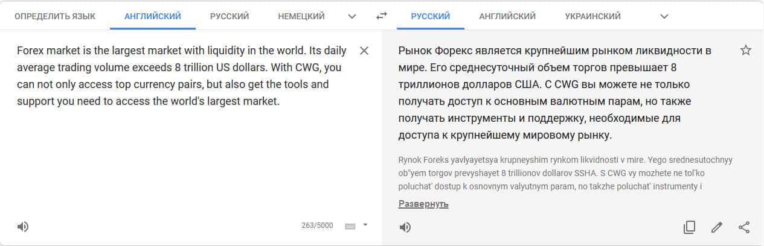
Task: Open the virtual keyboard
Action: pyautogui.click(x=350, y=225)
